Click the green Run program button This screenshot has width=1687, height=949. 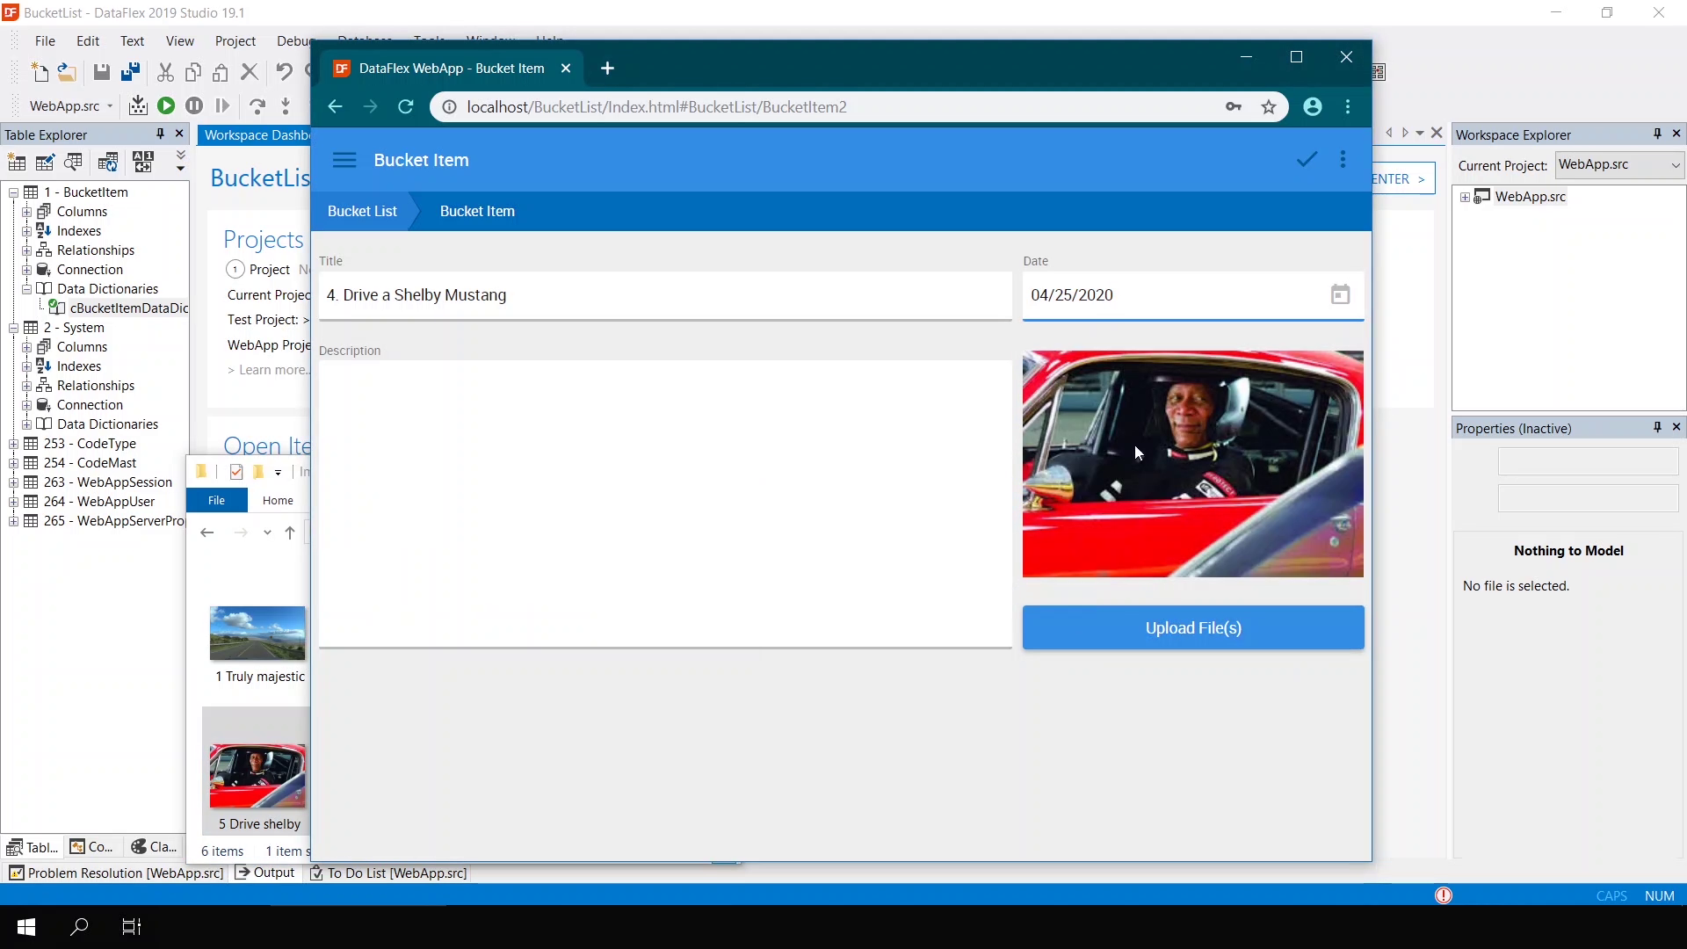[165, 106]
